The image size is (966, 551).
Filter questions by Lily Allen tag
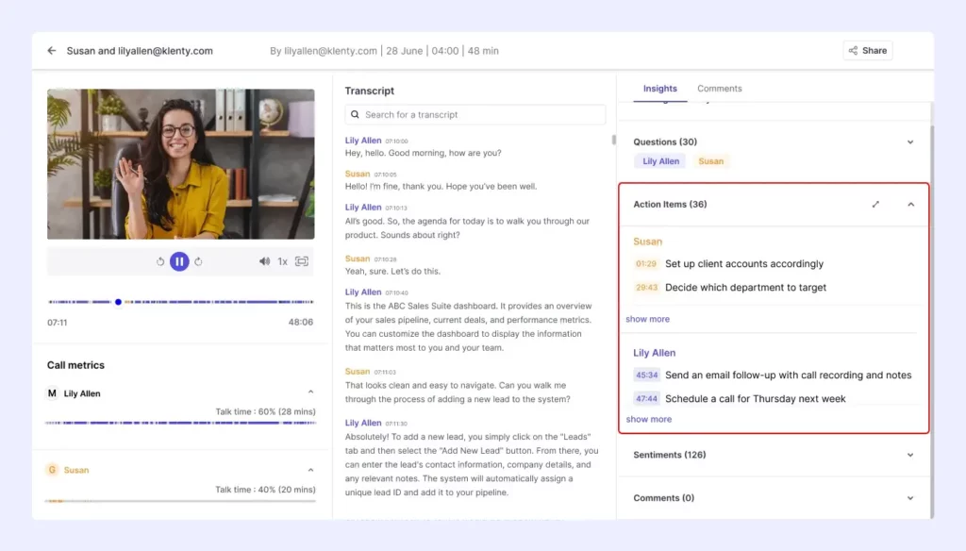tap(660, 161)
